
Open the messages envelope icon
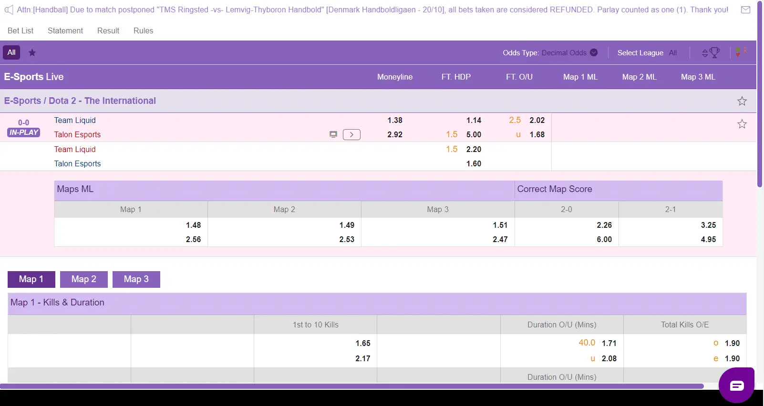click(x=745, y=10)
